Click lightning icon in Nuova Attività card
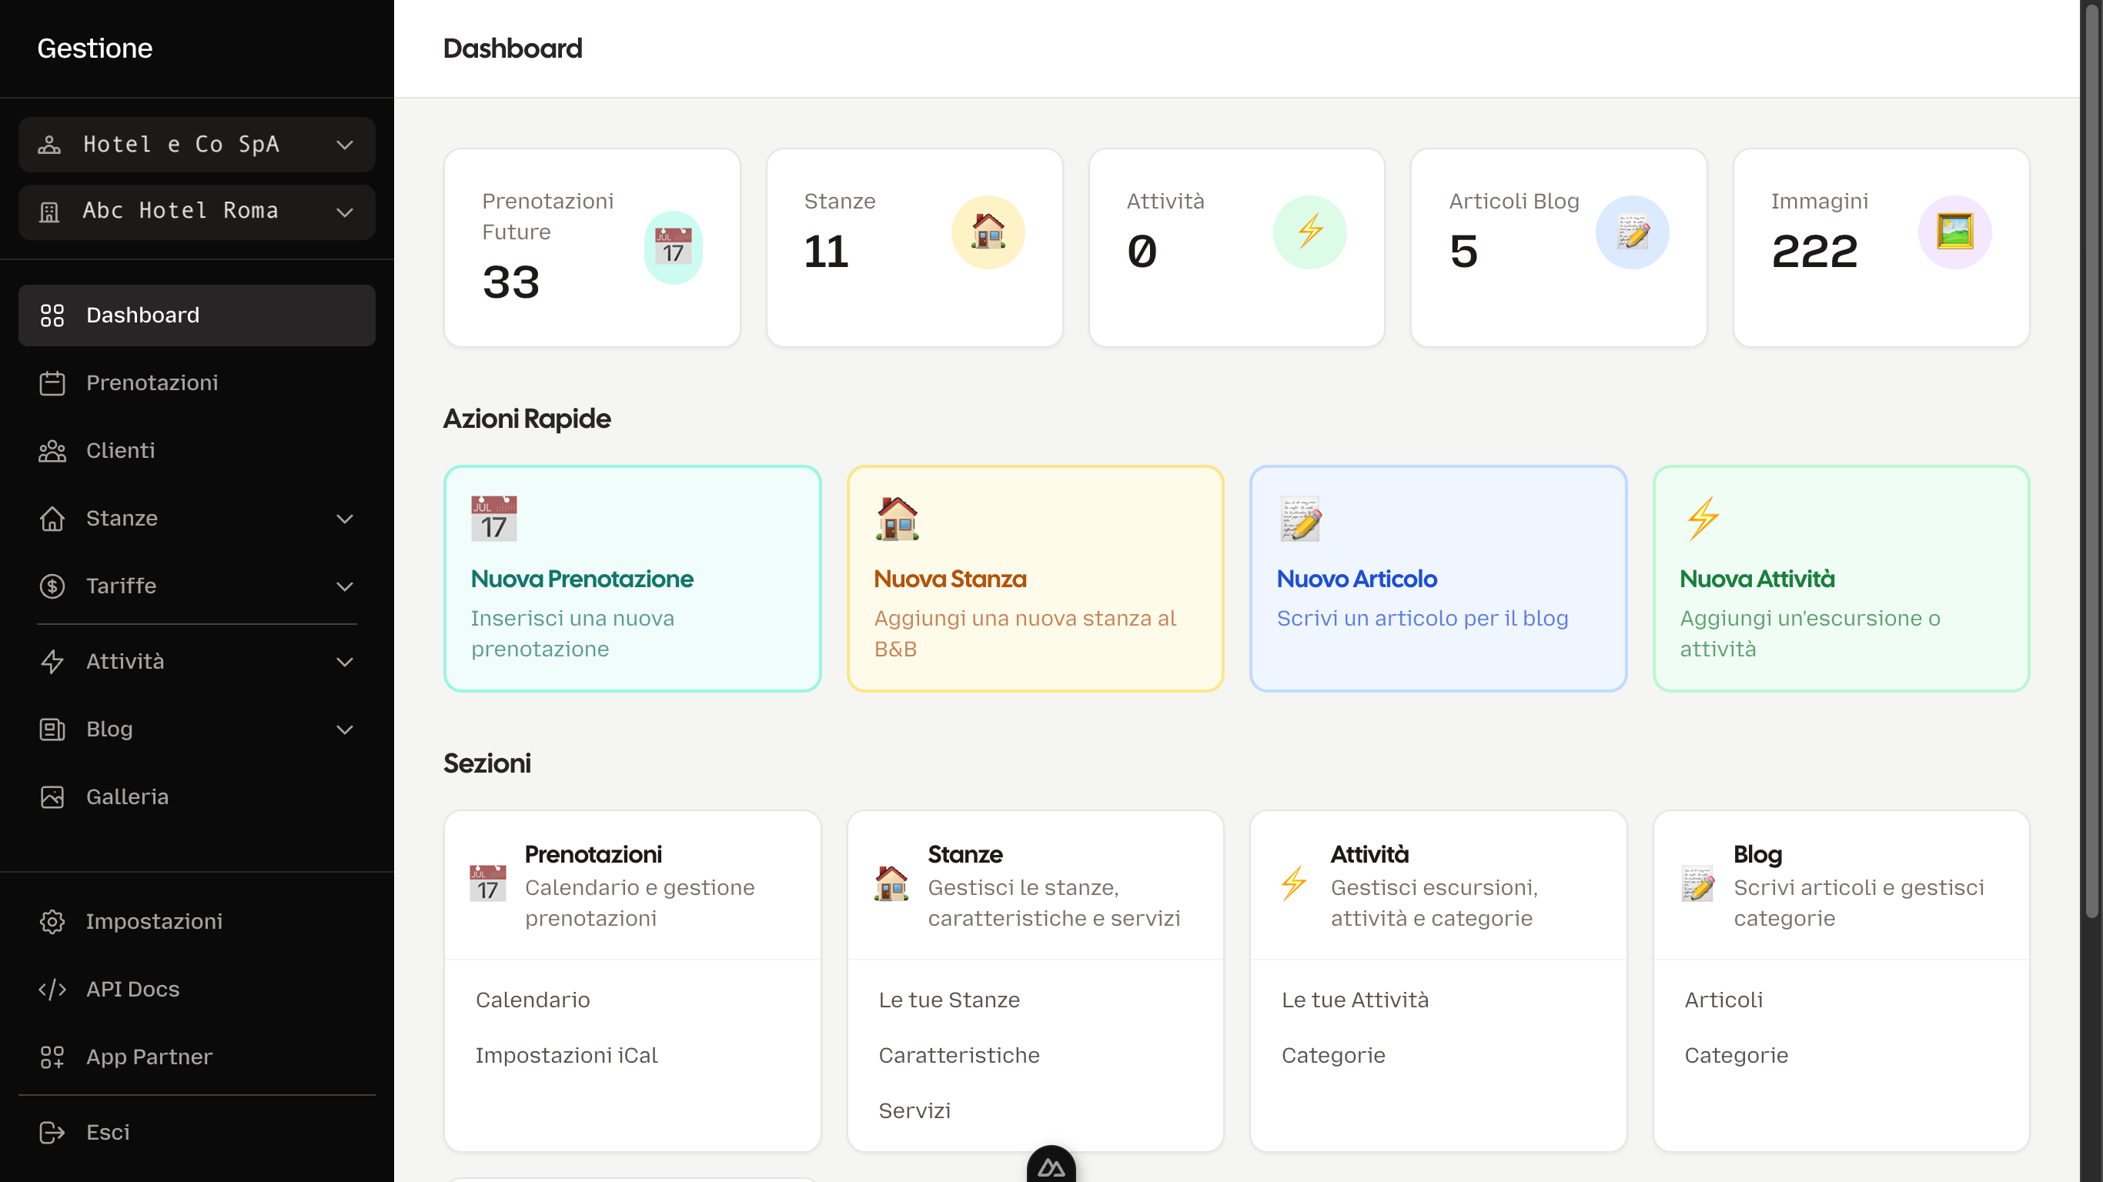2103x1182 pixels. [x=1703, y=519]
